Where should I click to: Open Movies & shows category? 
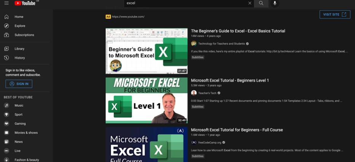26,133
